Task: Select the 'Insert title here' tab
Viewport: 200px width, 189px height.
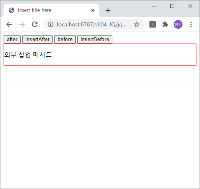Action: point(51,10)
